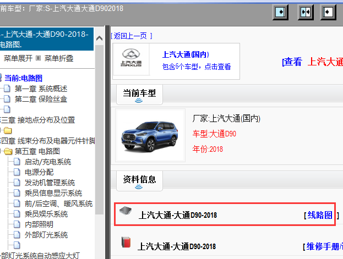Open 电源分配 tree item
The image size is (343, 259).
pos(39,172)
